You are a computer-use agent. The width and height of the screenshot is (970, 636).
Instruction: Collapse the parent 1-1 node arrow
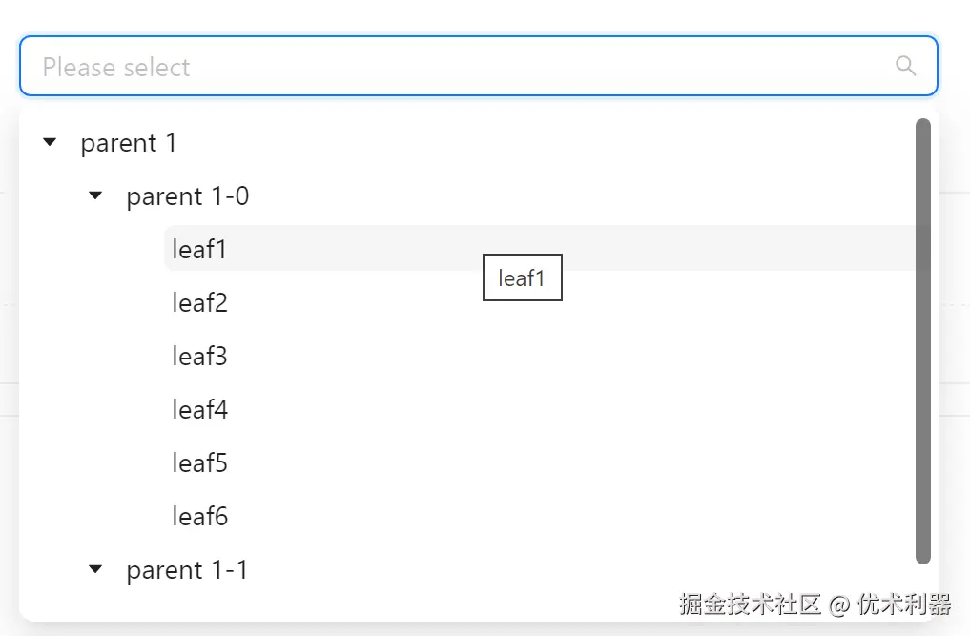(95, 570)
